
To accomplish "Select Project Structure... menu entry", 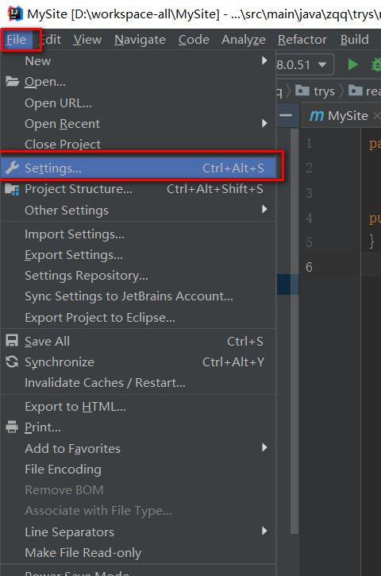I will click(138, 189).
